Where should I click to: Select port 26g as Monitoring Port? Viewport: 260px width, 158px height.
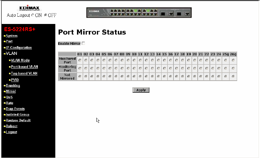coord(233,68)
